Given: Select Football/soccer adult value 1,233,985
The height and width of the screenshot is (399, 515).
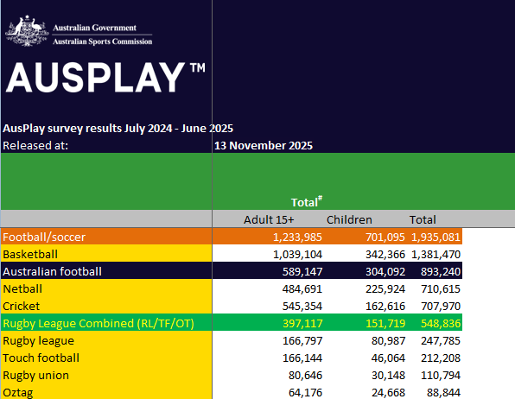Looking at the screenshot, I should (x=297, y=237).
